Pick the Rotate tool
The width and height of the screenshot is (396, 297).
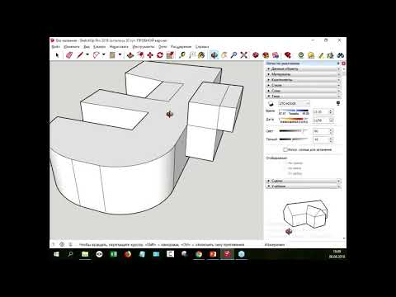[x=160, y=55]
